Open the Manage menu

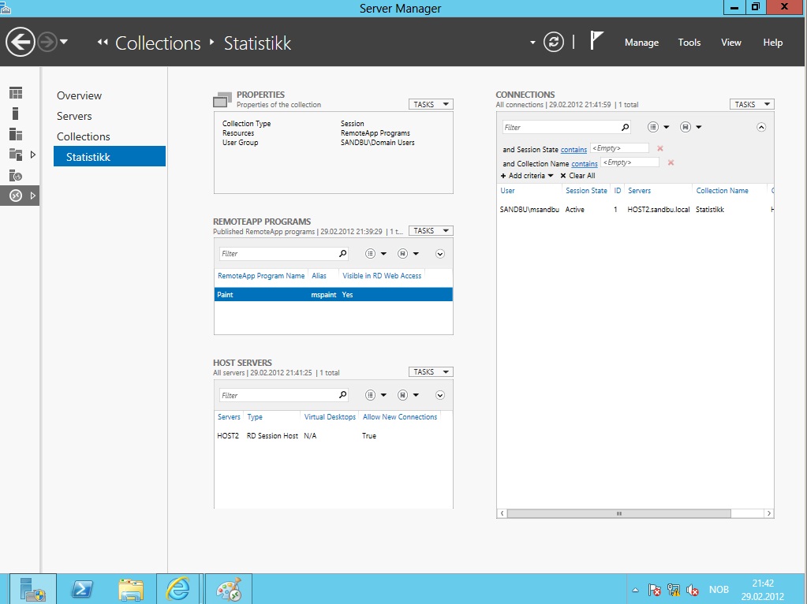(x=641, y=43)
